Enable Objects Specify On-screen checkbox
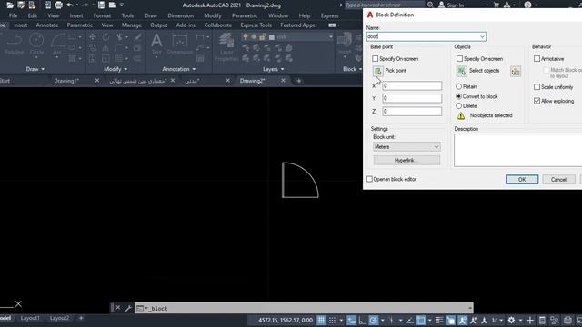This screenshot has width=582, height=327. point(459,58)
